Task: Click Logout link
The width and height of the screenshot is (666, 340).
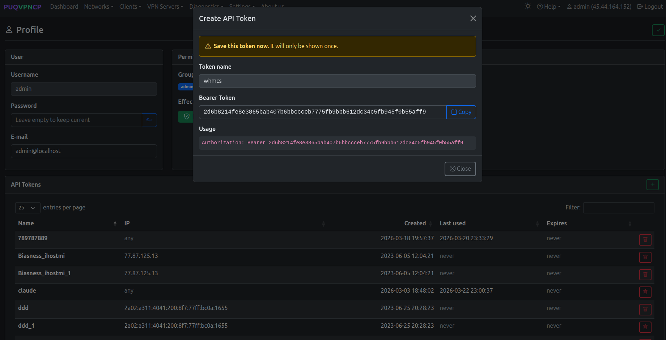Action: click(650, 7)
